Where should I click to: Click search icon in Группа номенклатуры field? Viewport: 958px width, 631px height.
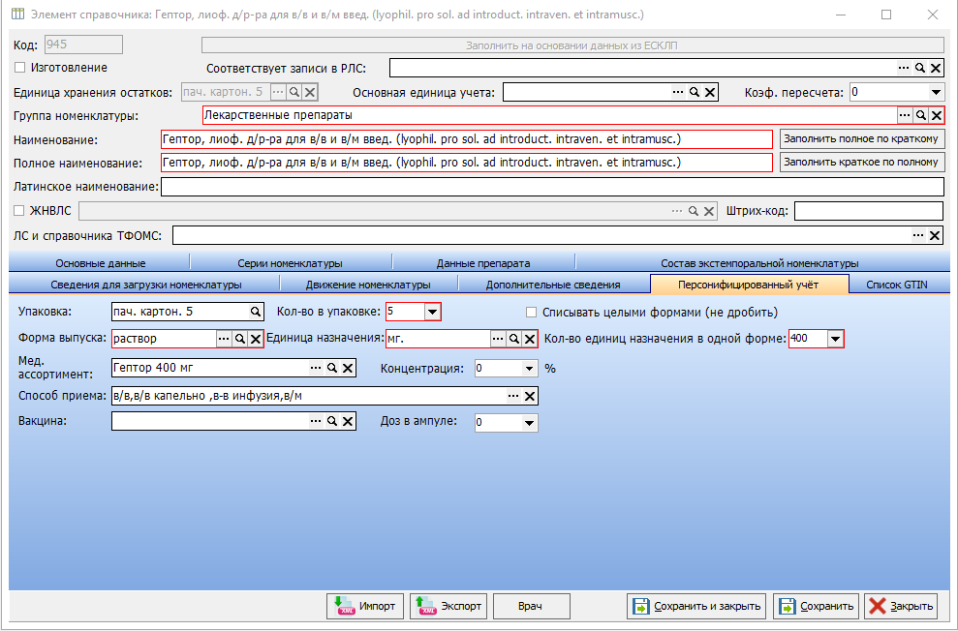(920, 115)
